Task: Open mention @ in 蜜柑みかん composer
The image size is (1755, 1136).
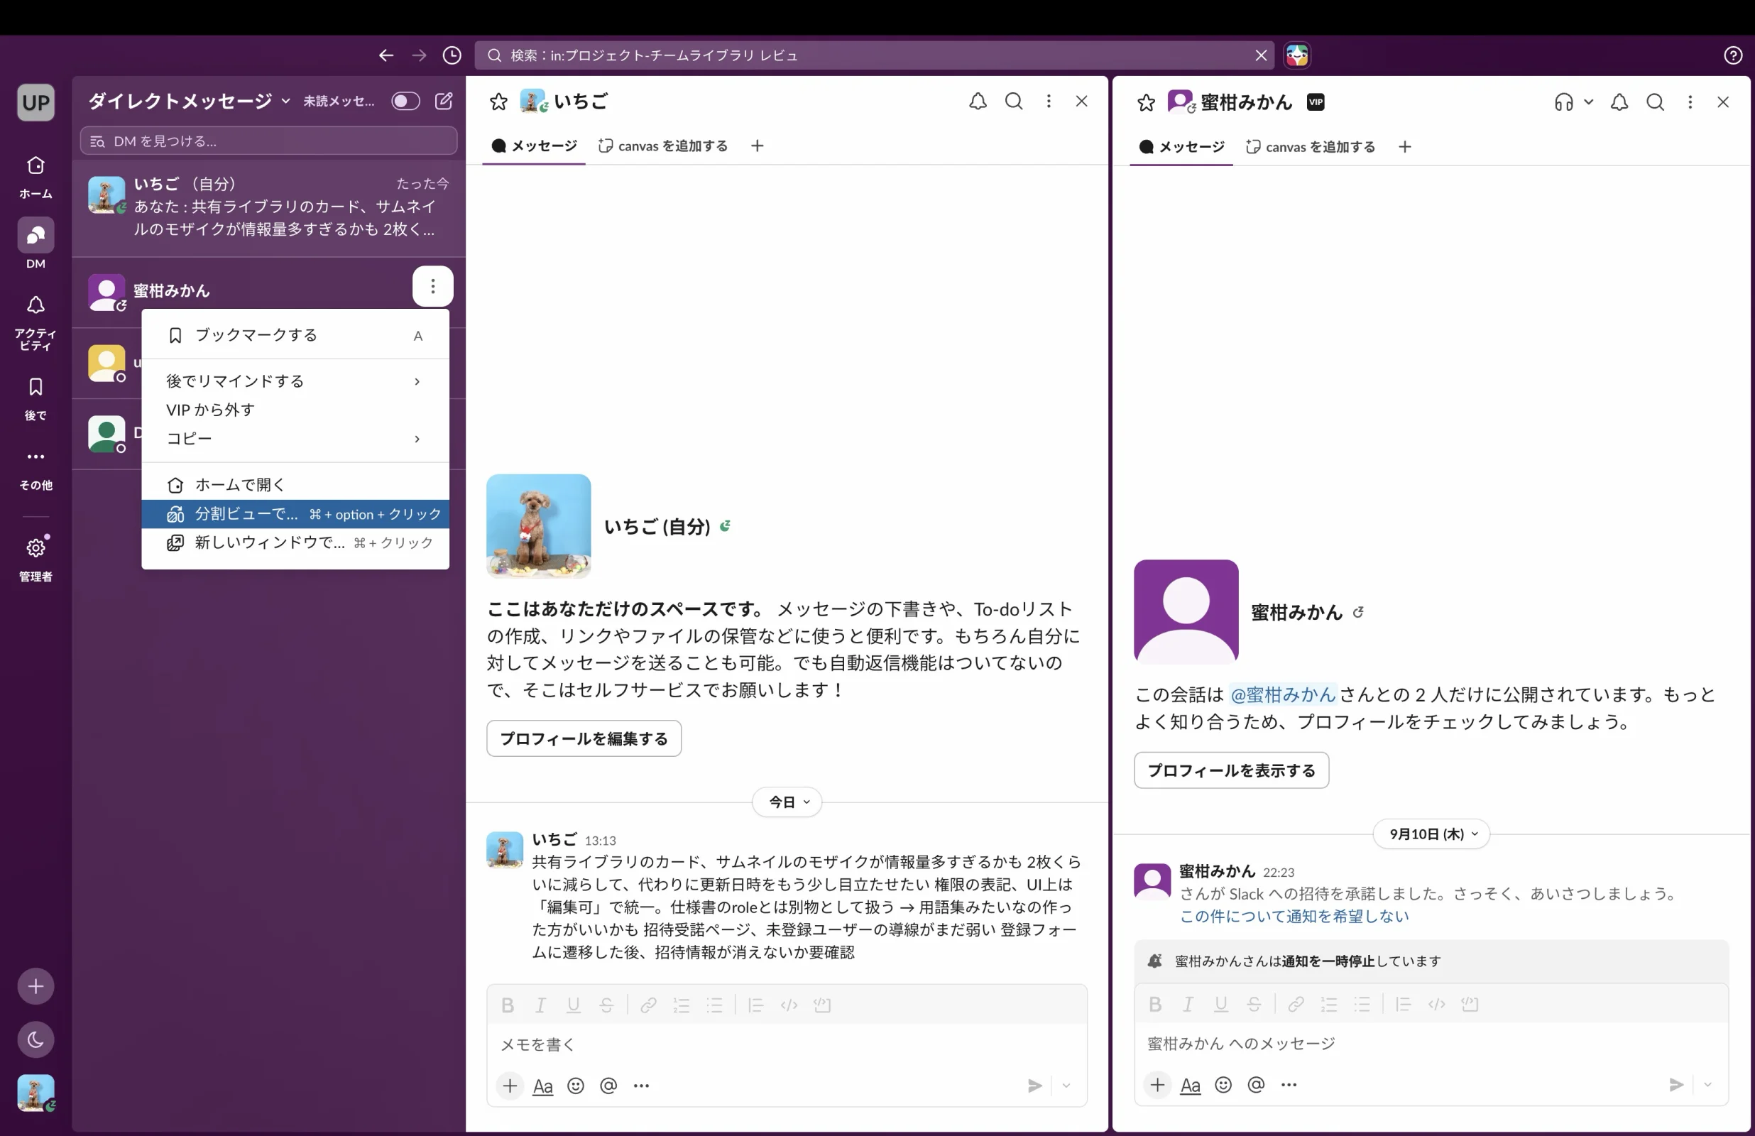Action: point(1256,1084)
